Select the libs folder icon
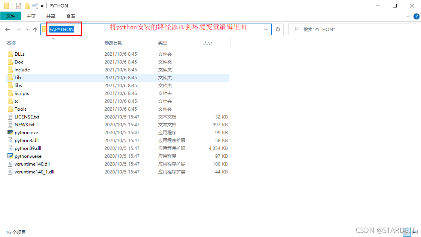421x237 pixels. [10, 85]
